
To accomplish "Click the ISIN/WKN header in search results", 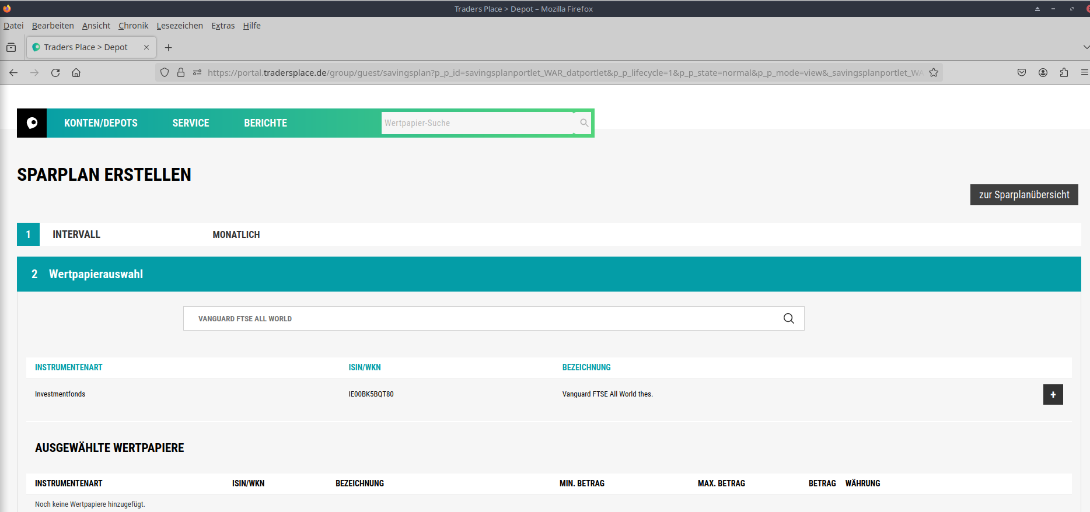I will point(365,367).
